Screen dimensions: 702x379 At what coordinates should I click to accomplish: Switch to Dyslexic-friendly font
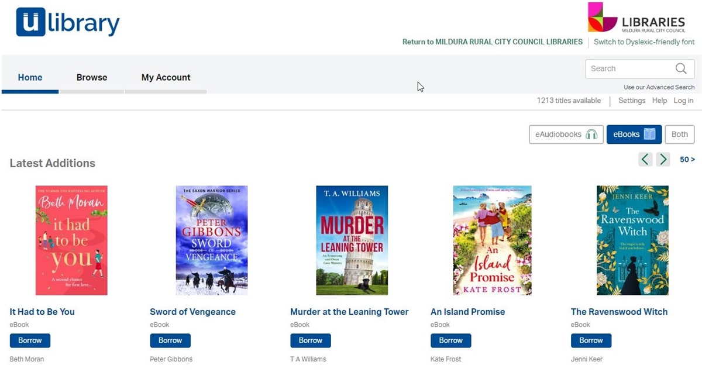click(643, 42)
